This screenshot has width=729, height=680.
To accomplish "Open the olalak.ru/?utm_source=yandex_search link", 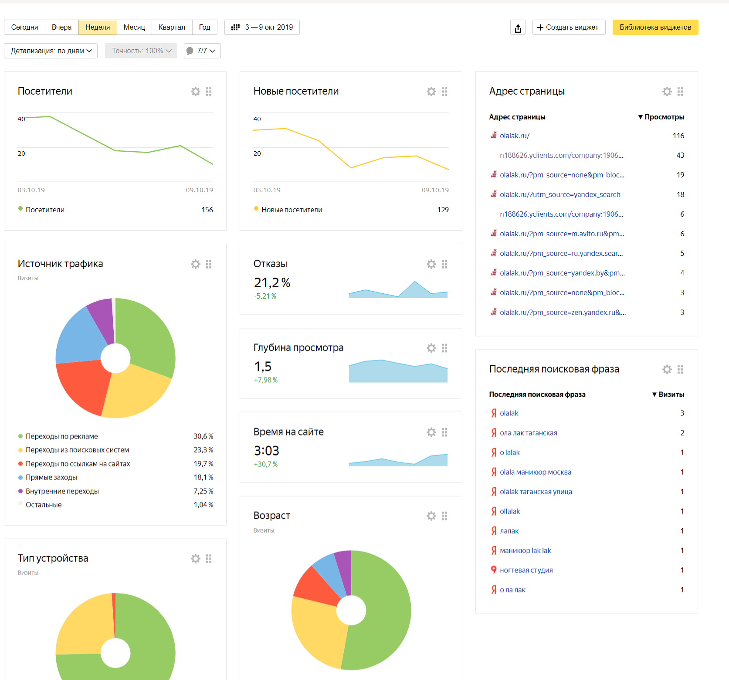I will [560, 194].
